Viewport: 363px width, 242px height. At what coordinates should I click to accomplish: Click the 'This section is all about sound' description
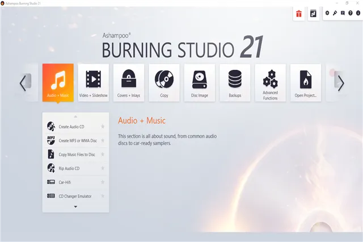click(167, 140)
